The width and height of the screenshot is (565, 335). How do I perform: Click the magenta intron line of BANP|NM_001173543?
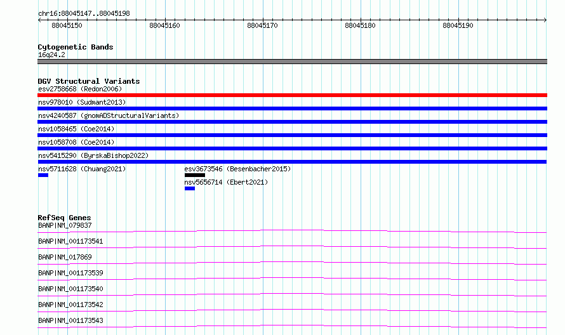point(292,325)
